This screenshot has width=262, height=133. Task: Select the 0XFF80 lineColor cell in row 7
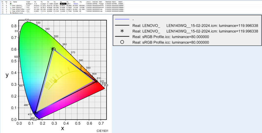coord(95,4)
